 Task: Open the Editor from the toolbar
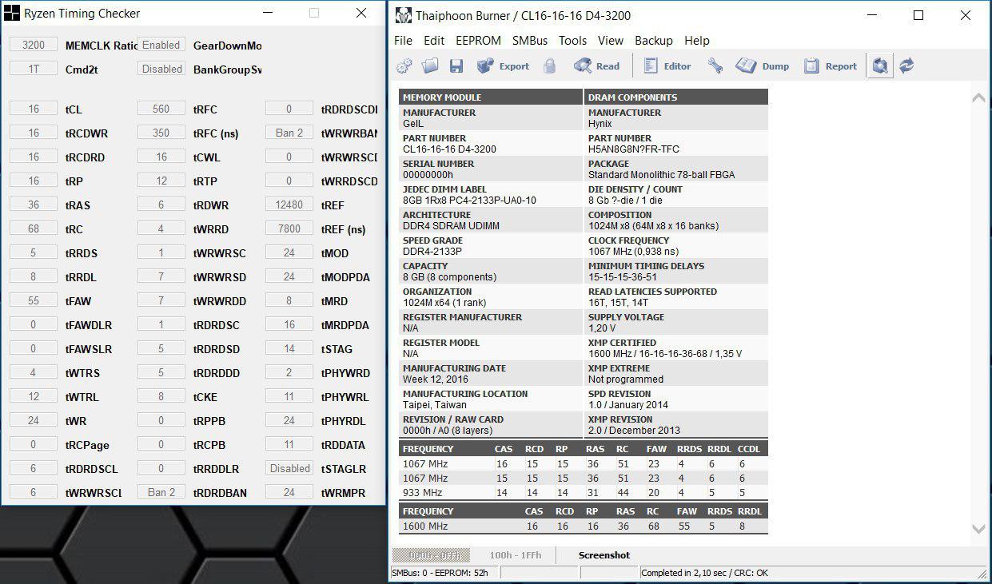(x=667, y=66)
